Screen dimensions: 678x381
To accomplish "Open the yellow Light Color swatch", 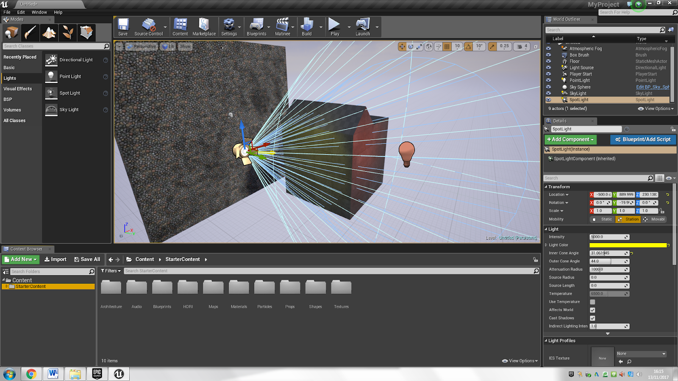I will (x=628, y=245).
